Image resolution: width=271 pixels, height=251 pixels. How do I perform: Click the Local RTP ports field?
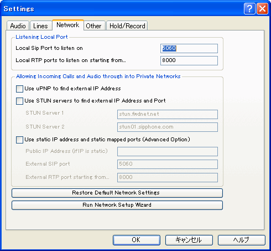189,60
